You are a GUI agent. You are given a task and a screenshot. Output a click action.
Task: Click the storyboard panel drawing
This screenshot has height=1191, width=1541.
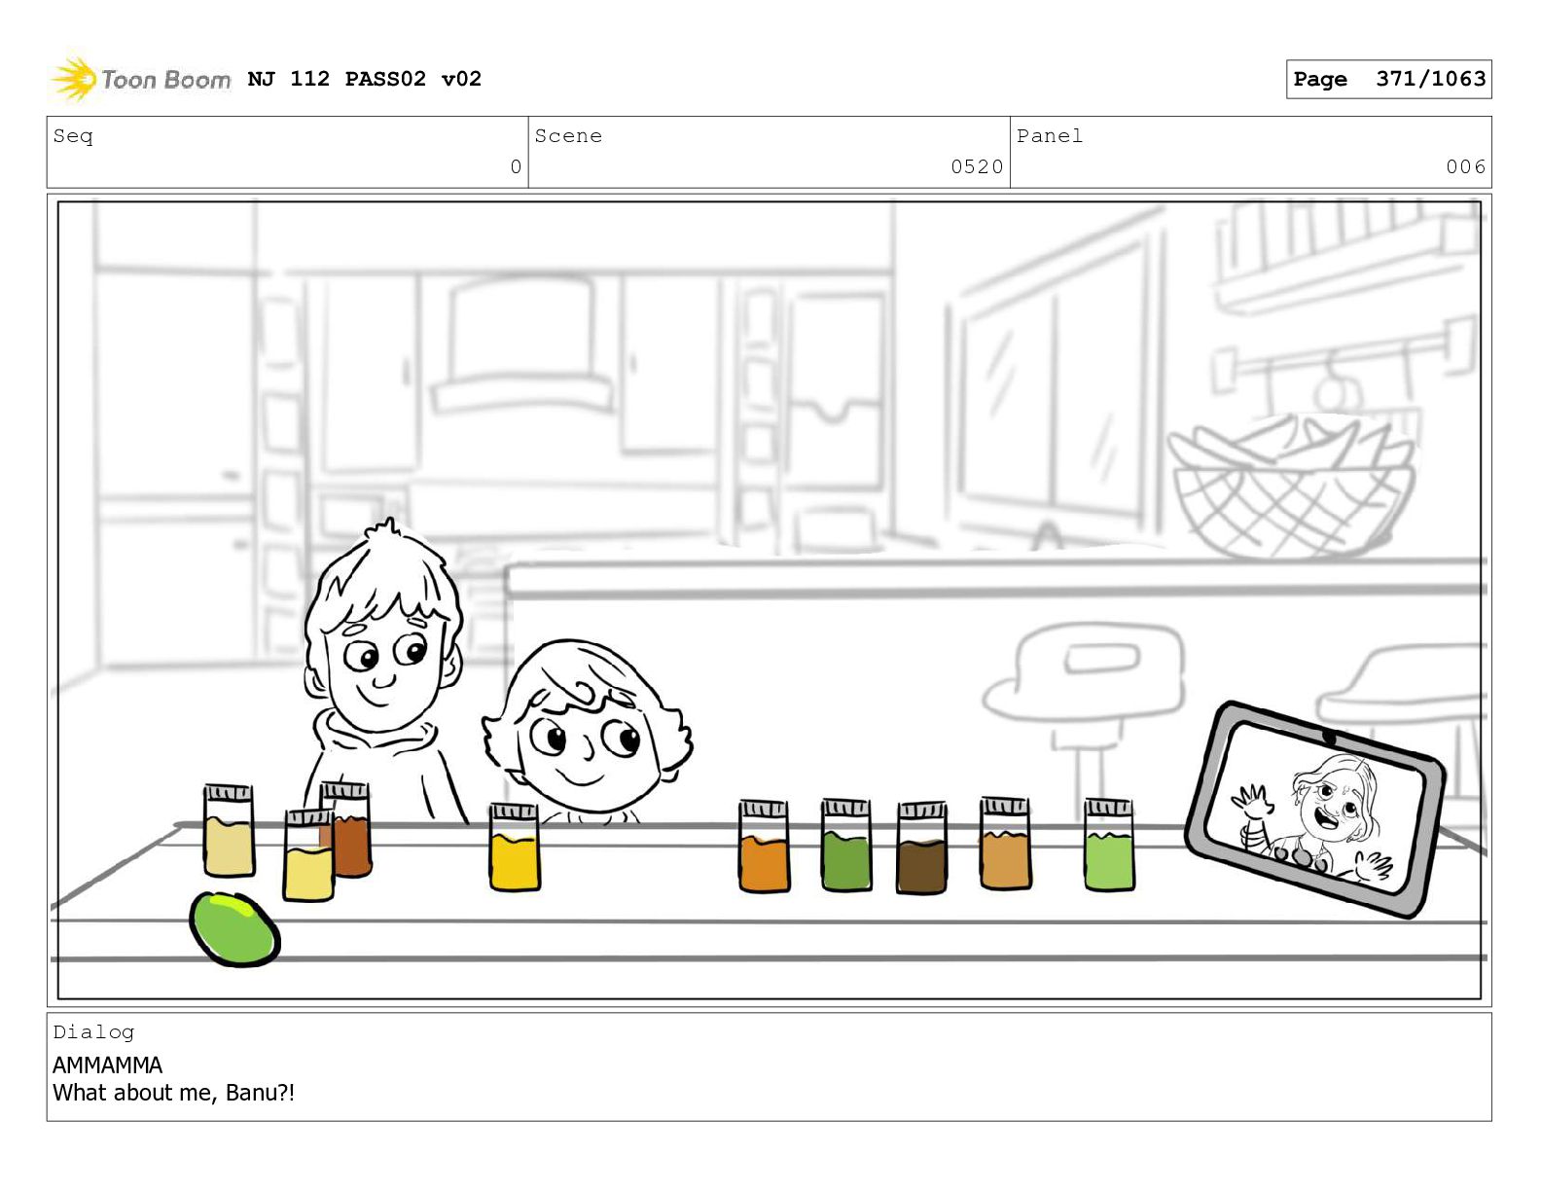point(769,599)
